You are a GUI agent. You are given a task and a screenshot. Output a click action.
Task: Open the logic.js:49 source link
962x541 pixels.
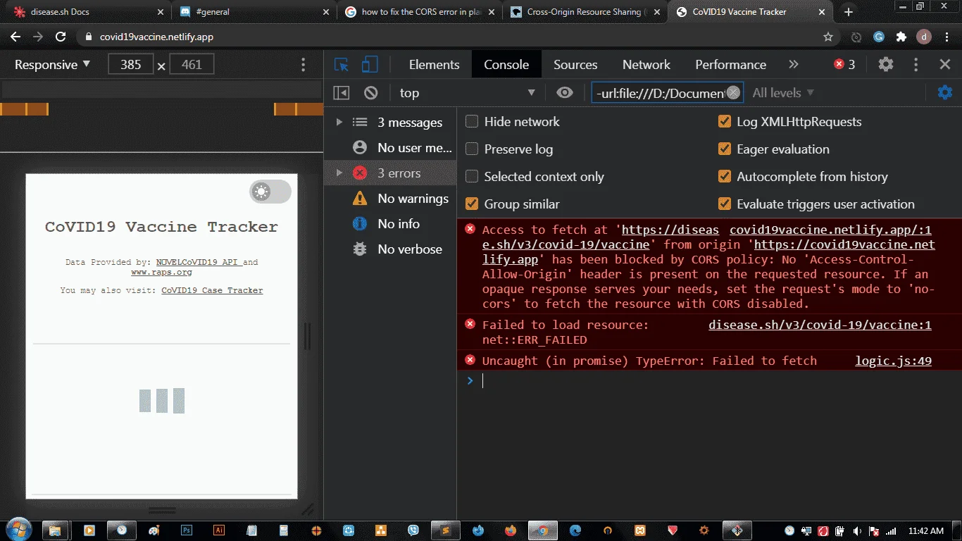(894, 361)
